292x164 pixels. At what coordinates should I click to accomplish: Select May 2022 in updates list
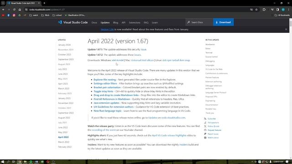63,132
